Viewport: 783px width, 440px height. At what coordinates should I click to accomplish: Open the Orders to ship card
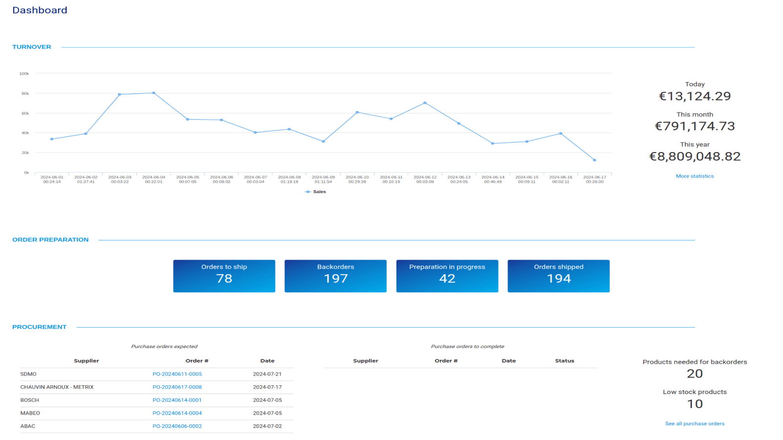tap(224, 276)
